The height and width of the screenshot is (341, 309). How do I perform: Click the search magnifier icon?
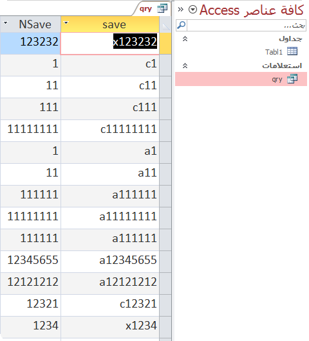point(182,25)
